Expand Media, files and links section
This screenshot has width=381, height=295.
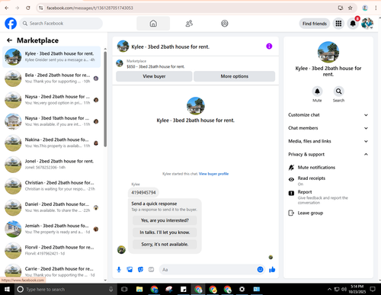328,141
